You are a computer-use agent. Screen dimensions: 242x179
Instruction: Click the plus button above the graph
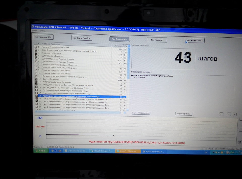tap(235, 114)
